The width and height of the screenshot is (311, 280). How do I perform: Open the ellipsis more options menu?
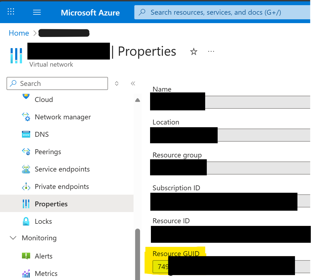coord(211,51)
